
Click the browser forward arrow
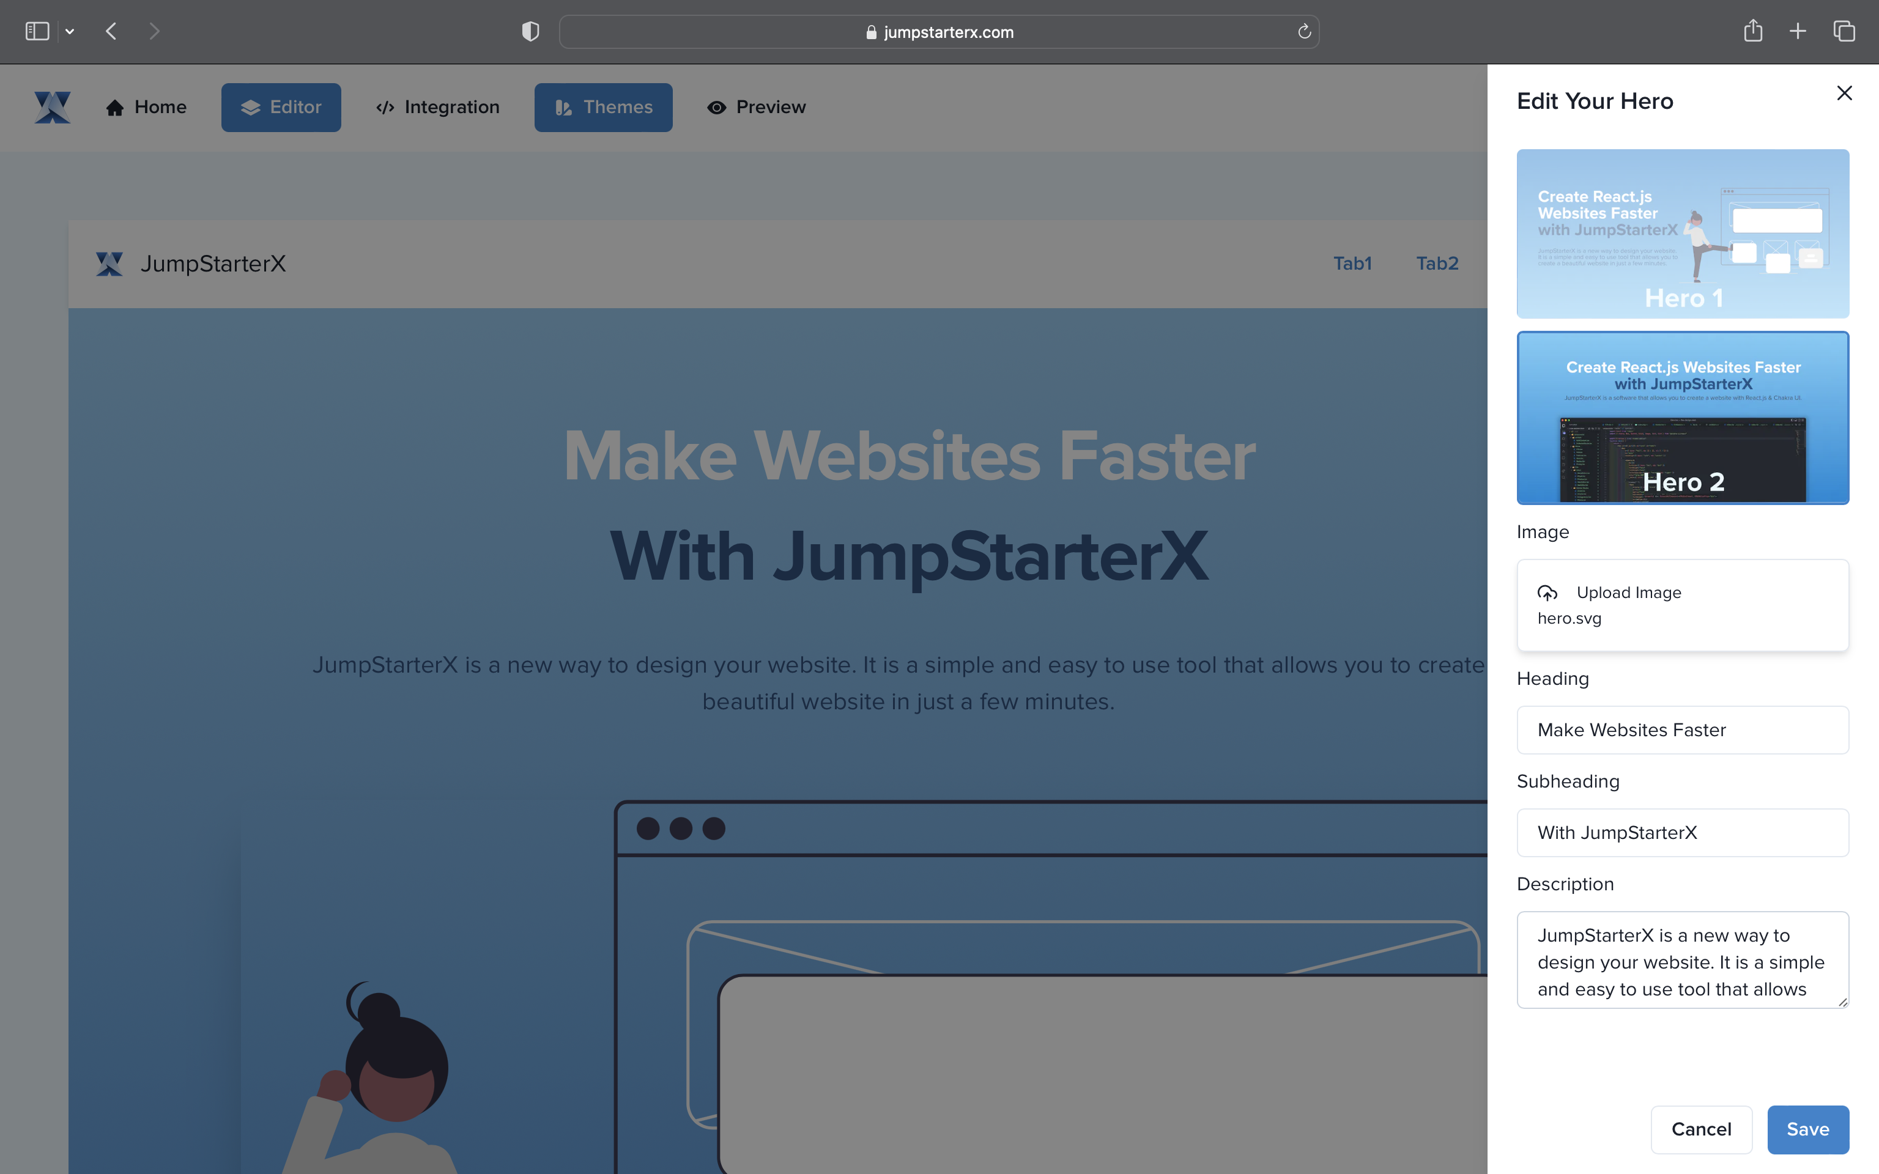(x=154, y=31)
